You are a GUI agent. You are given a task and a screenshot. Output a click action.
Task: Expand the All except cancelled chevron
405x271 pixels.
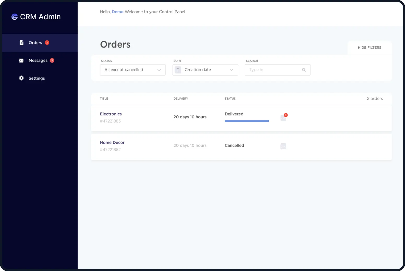coord(159,70)
